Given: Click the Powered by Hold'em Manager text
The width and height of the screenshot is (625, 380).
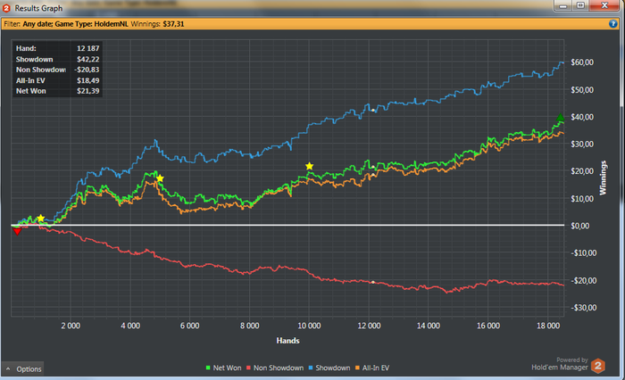Looking at the screenshot, I should [x=560, y=364].
